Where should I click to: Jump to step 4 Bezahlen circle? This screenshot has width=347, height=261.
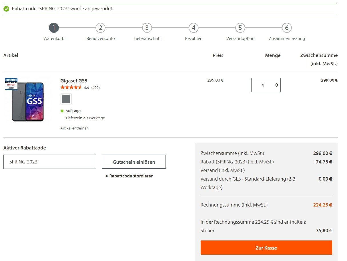click(x=194, y=28)
